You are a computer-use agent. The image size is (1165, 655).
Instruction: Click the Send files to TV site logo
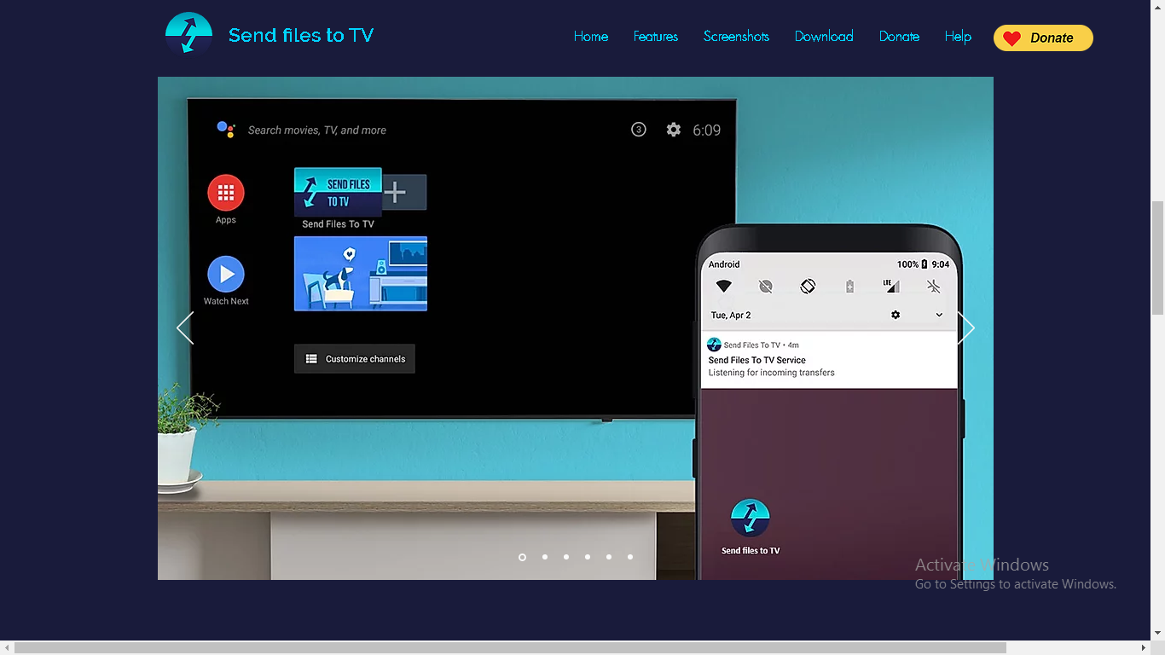coord(188,34)
